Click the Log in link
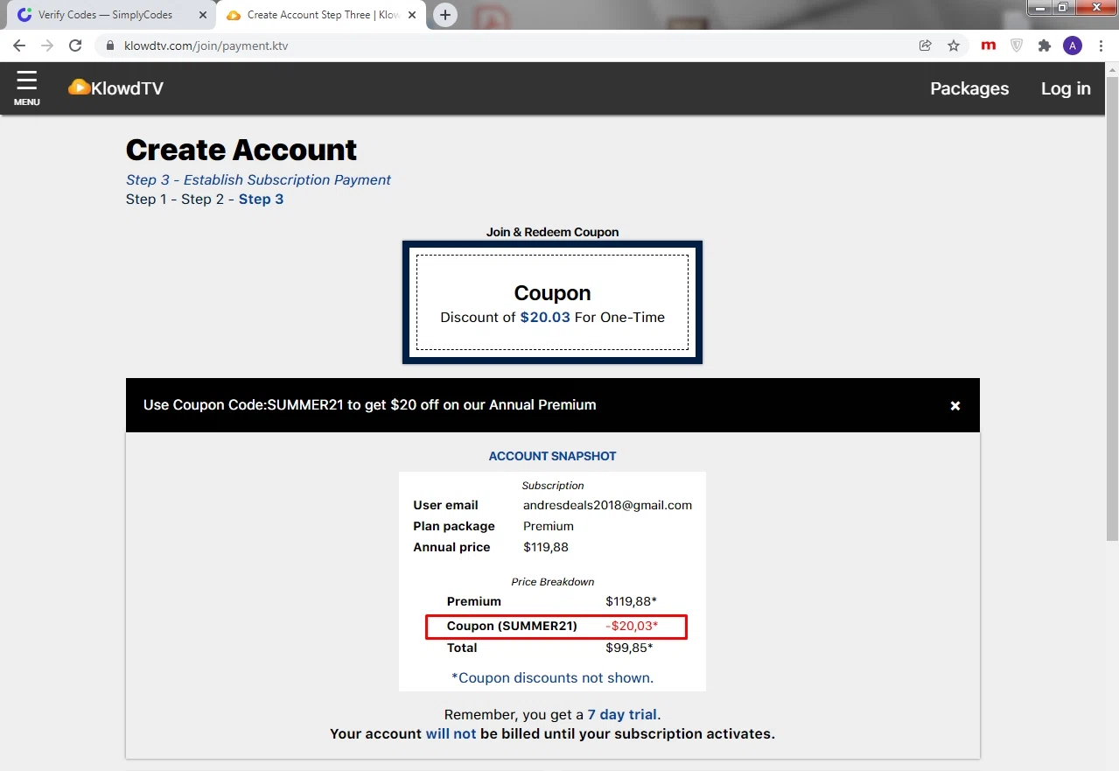Viewport: 1119px width, 771px height. click(1066, 88)
